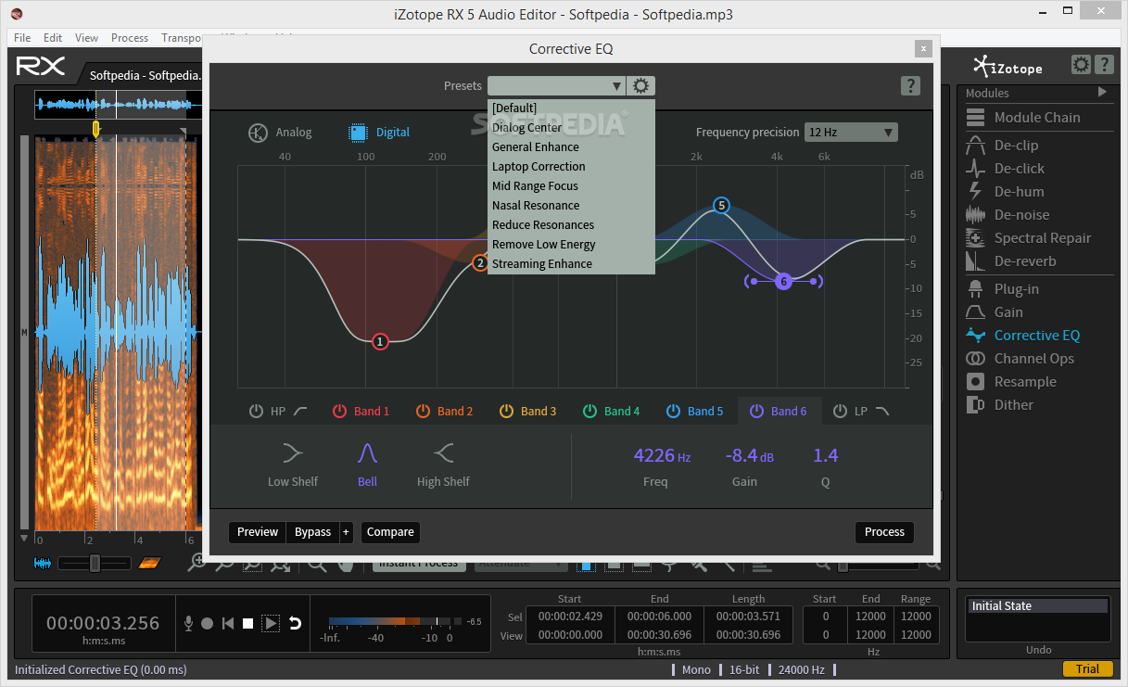The height and width of the screenshot is (687, 1128).
Task: Adjust the waveform/spectrogram balance slider
Action: pos(95,563)
